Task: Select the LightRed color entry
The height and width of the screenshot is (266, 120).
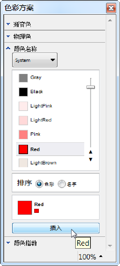Action: pos(50,121)
